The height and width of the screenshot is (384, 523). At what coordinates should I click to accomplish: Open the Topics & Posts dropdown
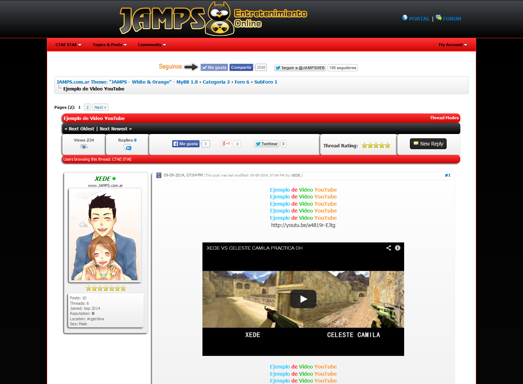pyautogui.click(x=109, y=45)
